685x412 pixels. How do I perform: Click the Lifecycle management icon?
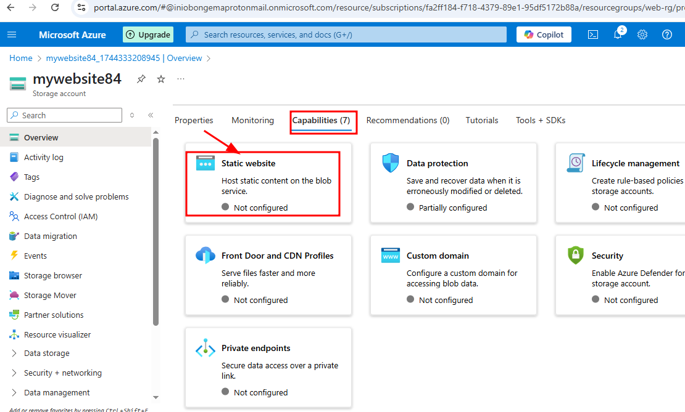point(576,163)
